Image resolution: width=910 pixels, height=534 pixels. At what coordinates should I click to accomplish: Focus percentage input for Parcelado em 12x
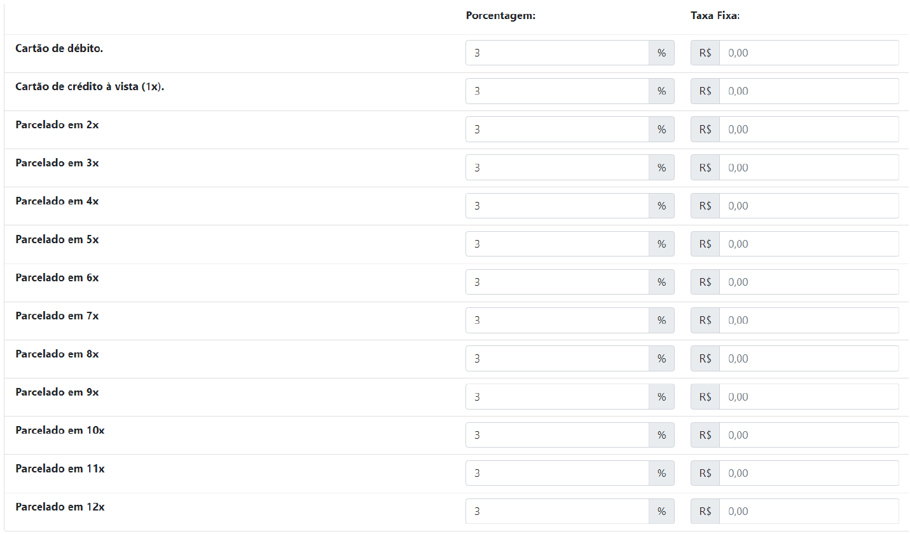[557, 511]
